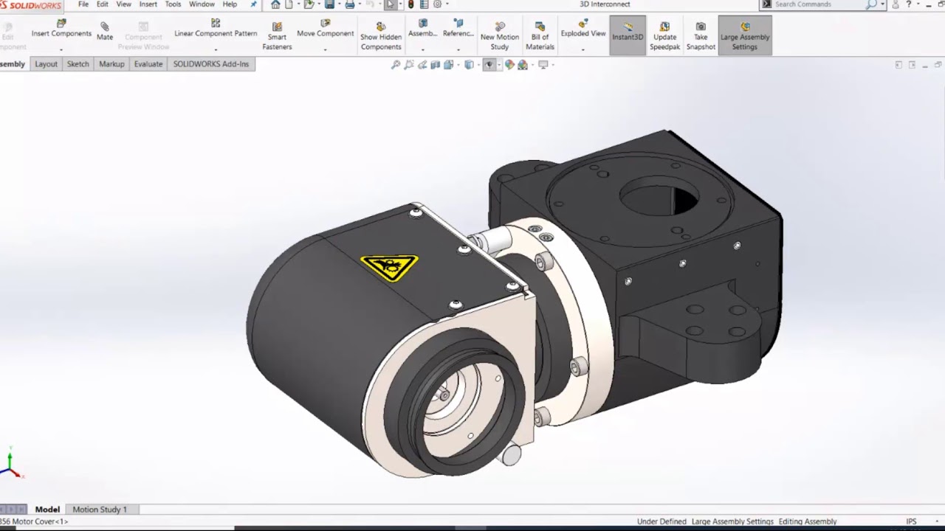
Task: Click the Previous View icon
Action: [x=422, y=65]
